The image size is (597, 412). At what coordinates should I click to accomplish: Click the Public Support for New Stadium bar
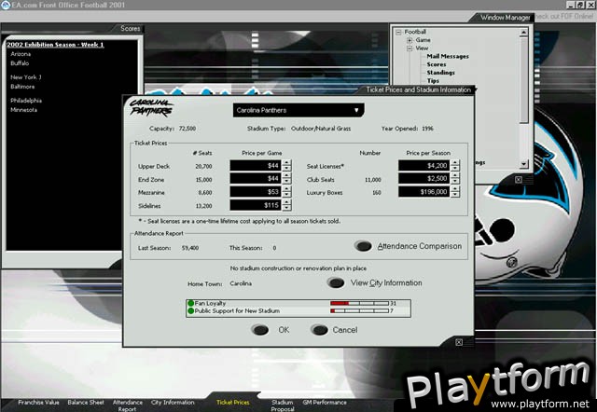(x=359, y=310)
